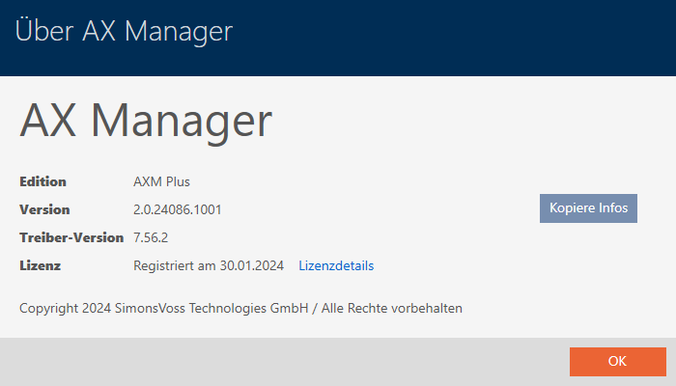Click driver version value 7.56.2
The image size is (676, 386).
coord(153,237)
